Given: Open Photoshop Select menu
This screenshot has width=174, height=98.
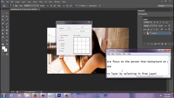Looking at the screenshot, I should pos(35,2).
